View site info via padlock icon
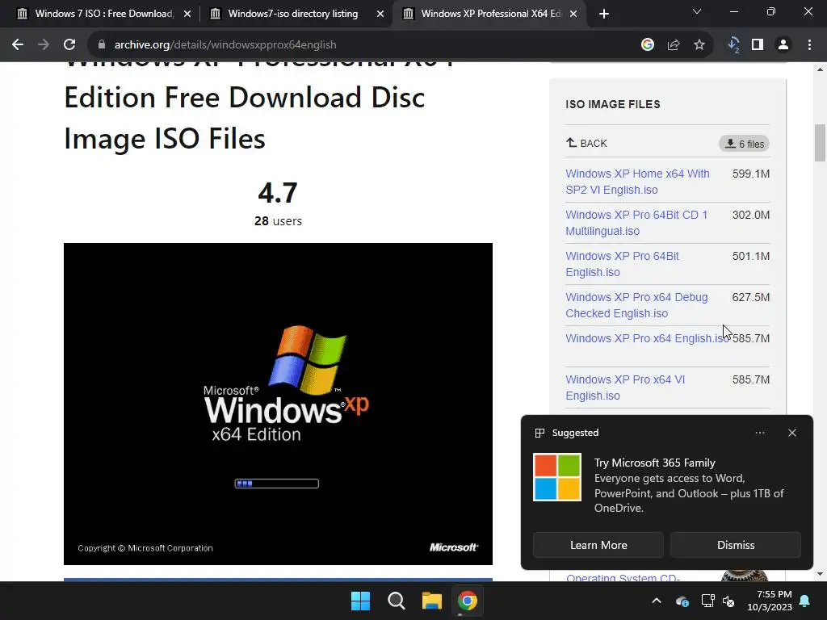This screenshot has height=620, width=827. (102, 45)
